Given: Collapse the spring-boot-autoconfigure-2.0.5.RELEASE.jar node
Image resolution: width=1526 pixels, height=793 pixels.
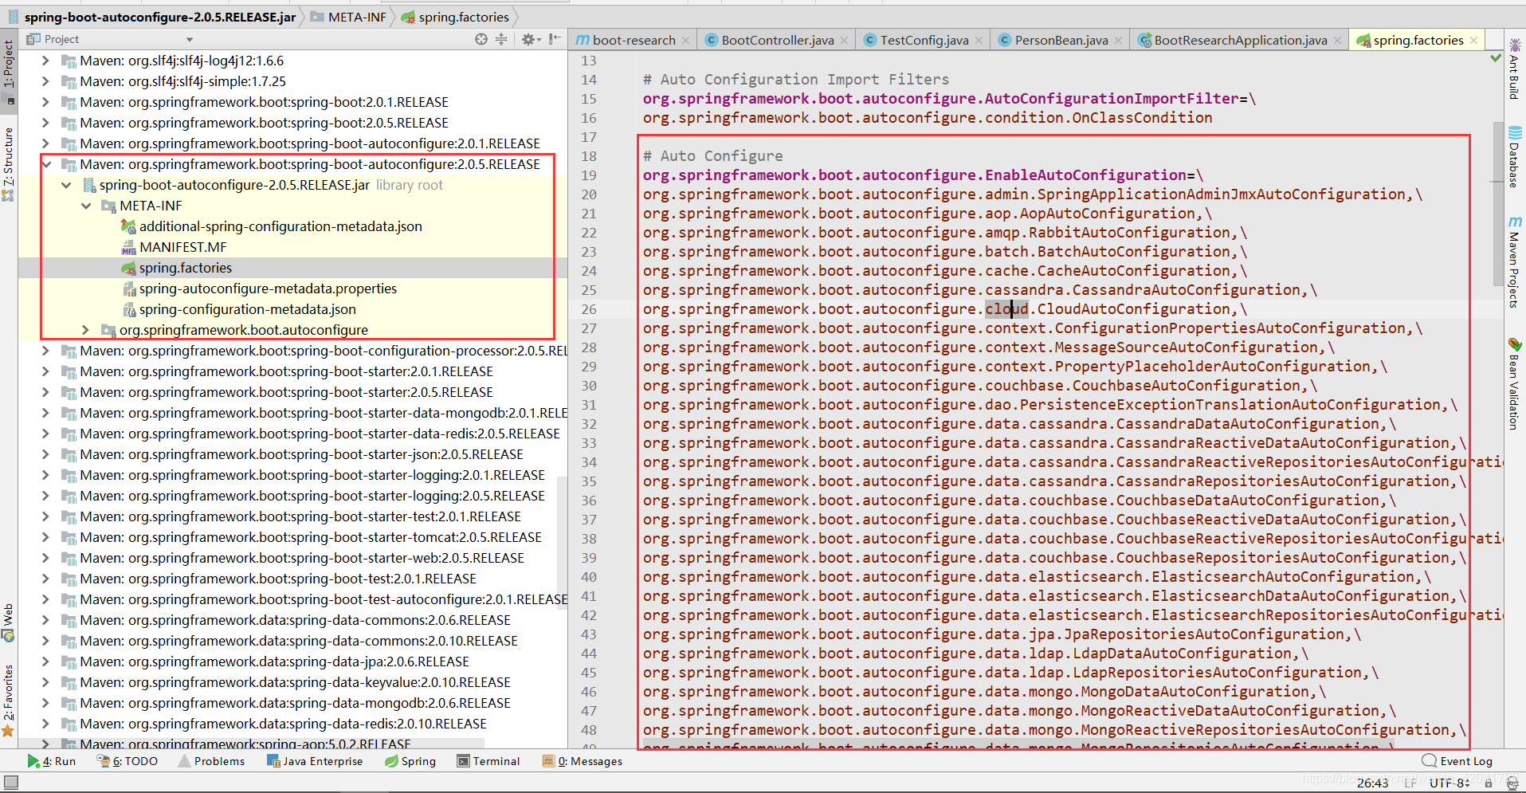Looking at the screenshot, I should coord(66,185).
